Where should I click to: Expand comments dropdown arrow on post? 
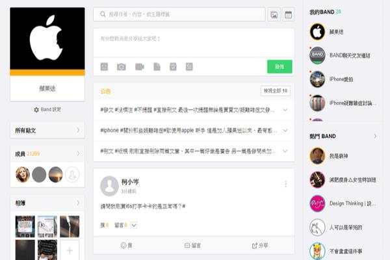[x=134, y=226]
